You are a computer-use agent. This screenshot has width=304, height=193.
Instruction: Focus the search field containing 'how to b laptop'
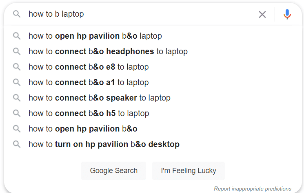(139, 14)
